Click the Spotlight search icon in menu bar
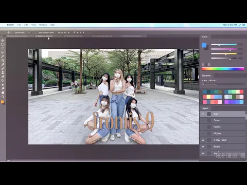 (x=240, y=25)
